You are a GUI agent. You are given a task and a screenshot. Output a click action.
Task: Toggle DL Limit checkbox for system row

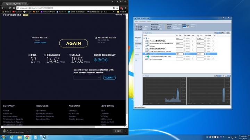click(x=184, y=46)
